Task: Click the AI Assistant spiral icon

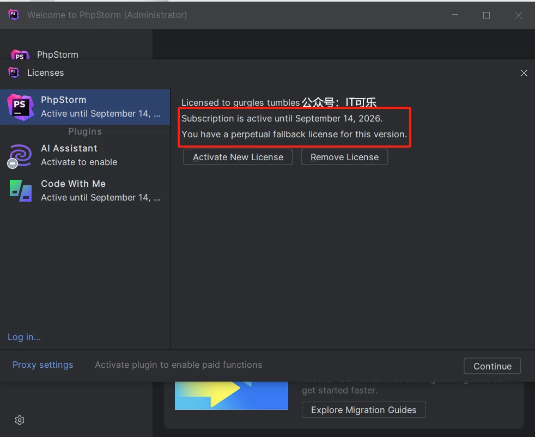Action: pyautogui.click(x=20, y=156)
